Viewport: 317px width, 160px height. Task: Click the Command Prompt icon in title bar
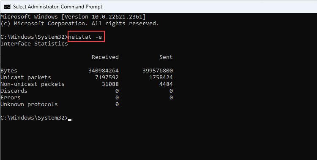(7, 6)
